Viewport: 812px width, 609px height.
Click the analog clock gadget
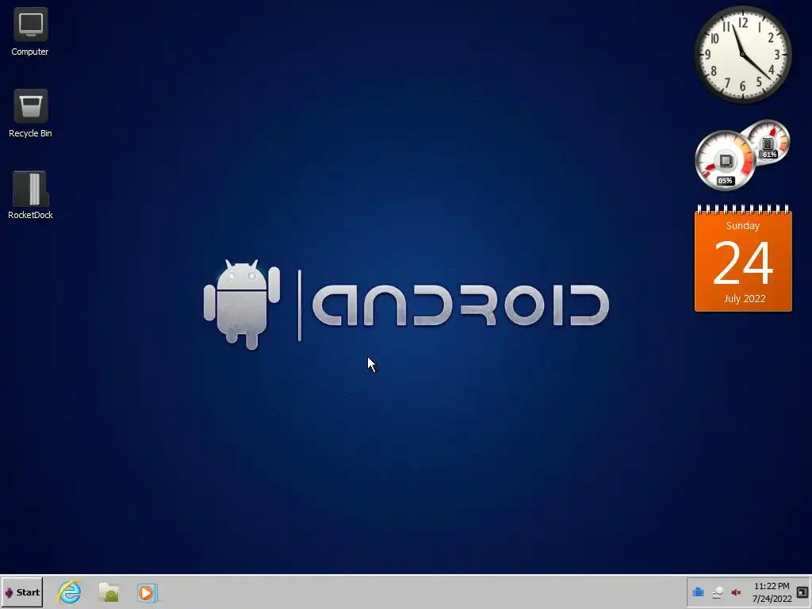(742, 55)
